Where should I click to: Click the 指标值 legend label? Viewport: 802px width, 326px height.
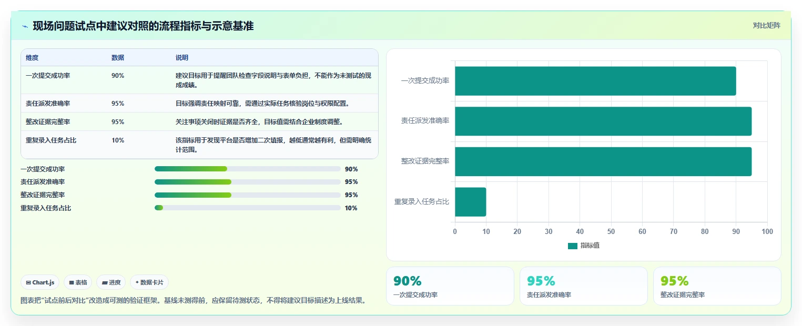point(590,246)
